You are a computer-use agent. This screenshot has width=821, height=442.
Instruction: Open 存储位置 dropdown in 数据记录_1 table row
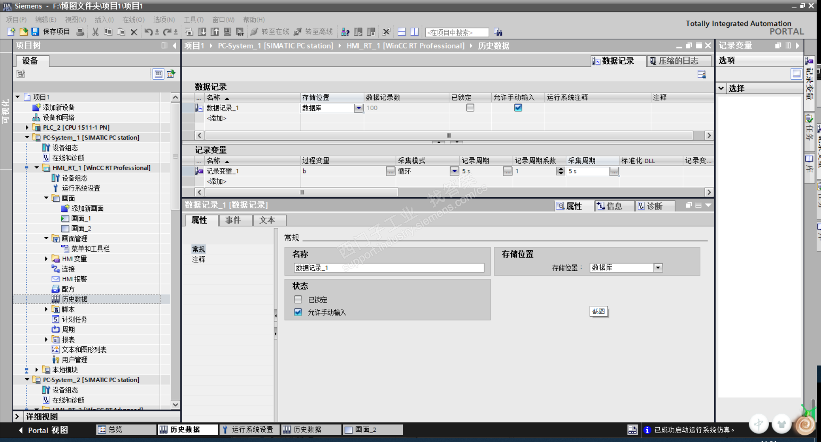[359, 108]
